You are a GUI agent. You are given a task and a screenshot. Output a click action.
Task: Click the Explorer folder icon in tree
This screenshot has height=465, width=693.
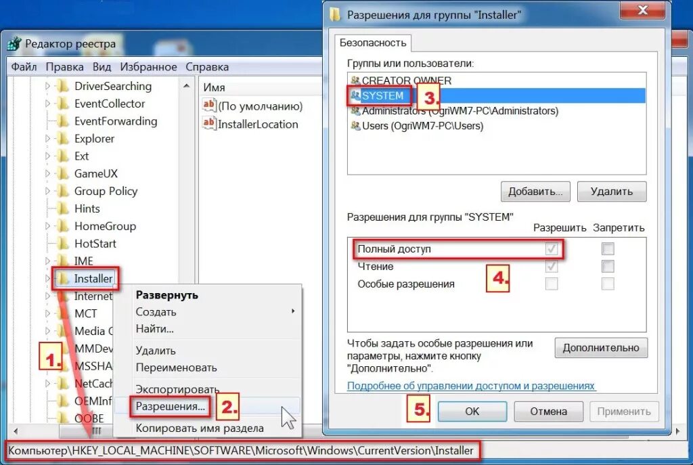(x=63, y=139)
